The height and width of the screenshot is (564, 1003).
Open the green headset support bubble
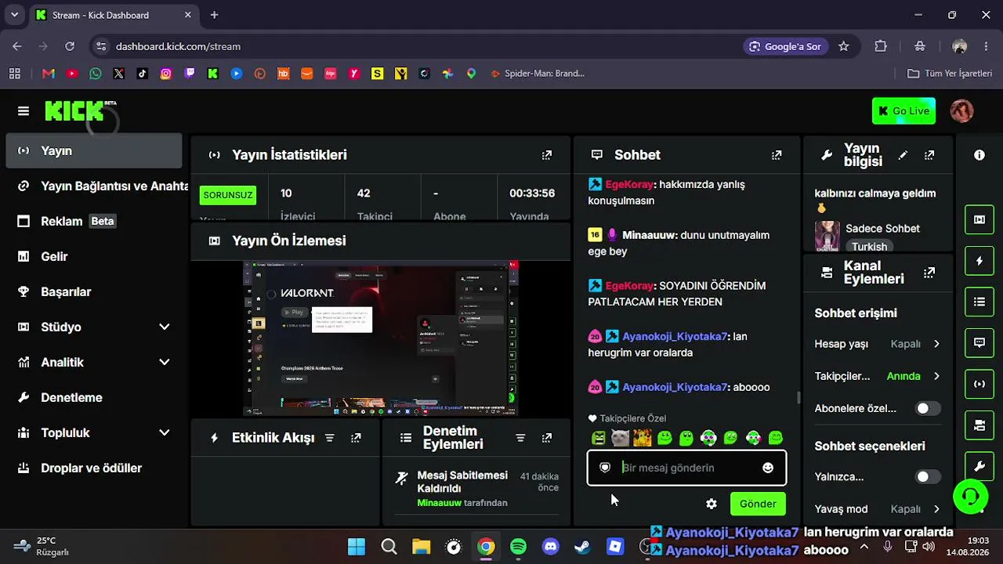(971, 496)
